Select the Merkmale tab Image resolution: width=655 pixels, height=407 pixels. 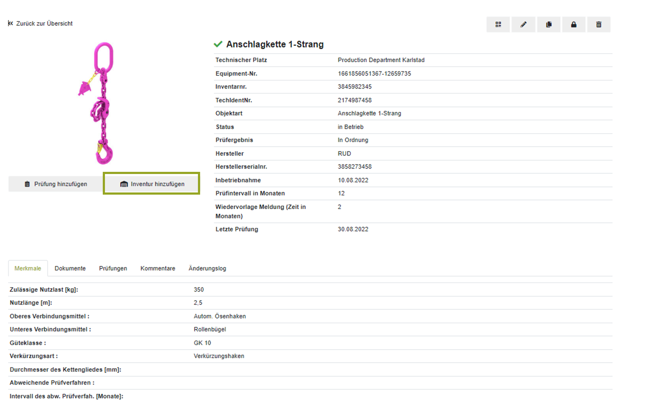[x=28, y=268]
